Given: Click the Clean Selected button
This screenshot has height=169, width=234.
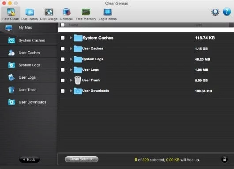Looking at the screenshot, I should tap(82, 159).
